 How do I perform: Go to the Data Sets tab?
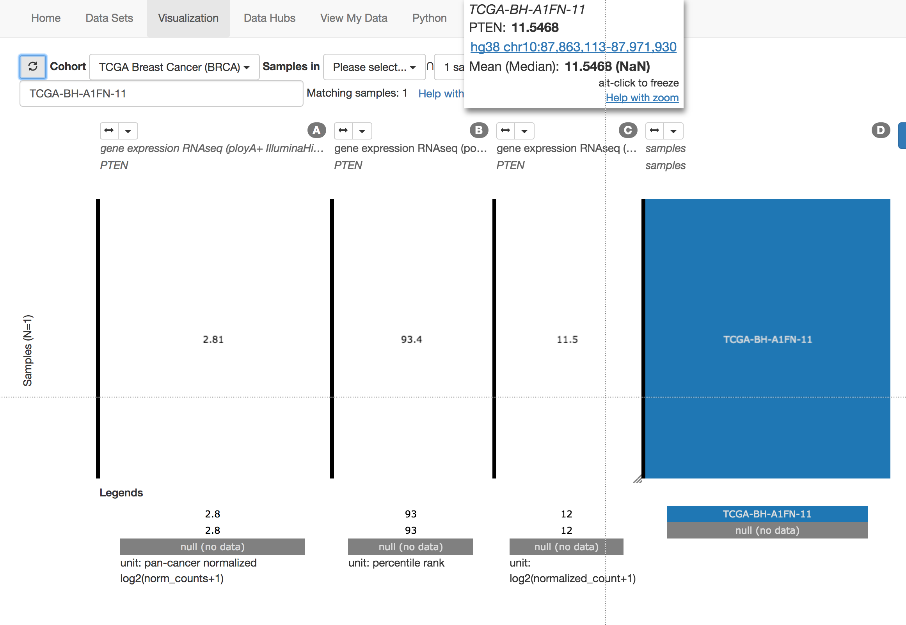pyautogui.click(x=109, y=18)
